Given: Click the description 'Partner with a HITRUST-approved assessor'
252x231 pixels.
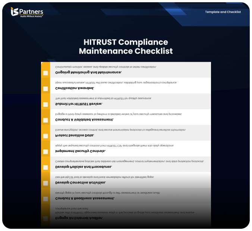Looking at the screenshot, I should coord(125,211).
